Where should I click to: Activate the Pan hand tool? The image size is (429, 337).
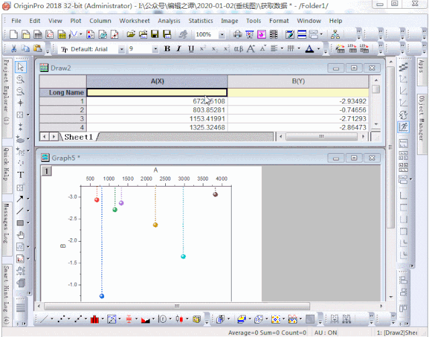coord(21,234)
